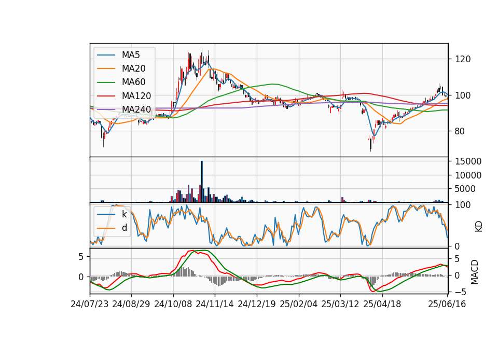Image resolution: width=498 pixels, height=358 pixels.
Task: Click the MA240 legend label
Action: [x=136, y=109]
